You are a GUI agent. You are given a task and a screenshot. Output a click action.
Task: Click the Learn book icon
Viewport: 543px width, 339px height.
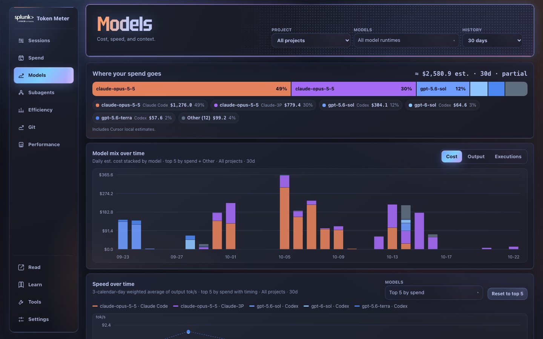21,285
